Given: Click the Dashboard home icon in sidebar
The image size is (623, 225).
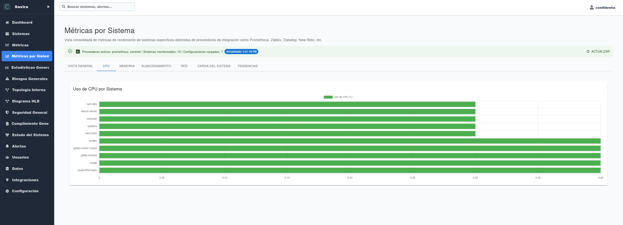Looking at the screenshot, I should click(x=7, y=22).
